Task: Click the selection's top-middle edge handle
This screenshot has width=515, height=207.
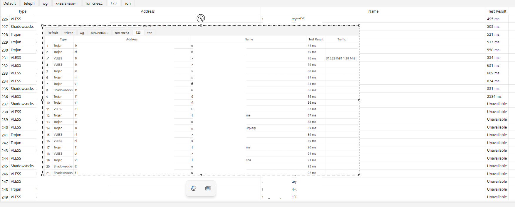Action: [x=201, y=25]
